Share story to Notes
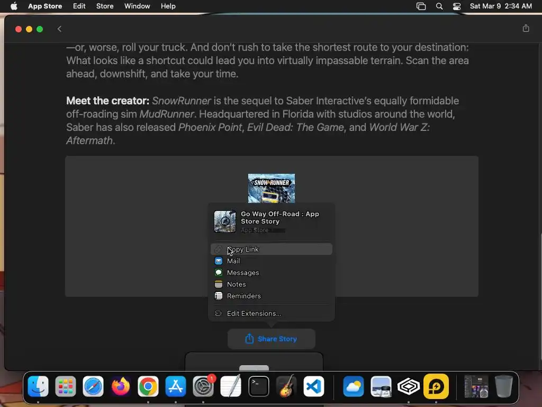The height and width of the screenshot is (407, 542). tap(272, 284)
